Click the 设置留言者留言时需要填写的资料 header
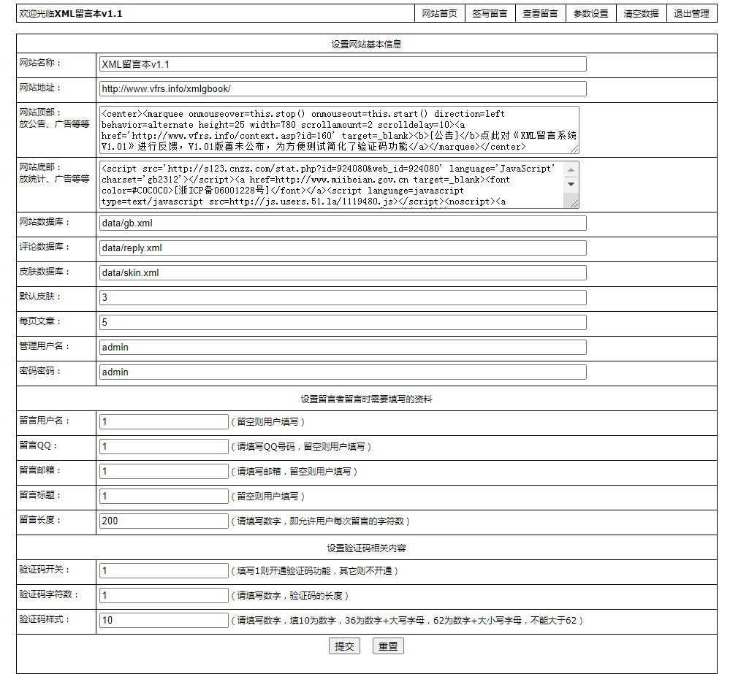Image resolution: width=730 pixels, height=674 pixels. coord(366,399)
